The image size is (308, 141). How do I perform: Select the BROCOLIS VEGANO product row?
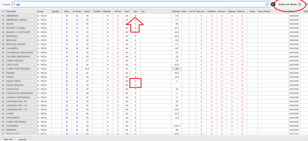21,44
